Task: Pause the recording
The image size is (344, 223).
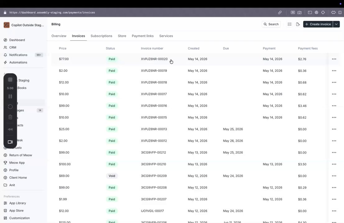Action: 10,96
